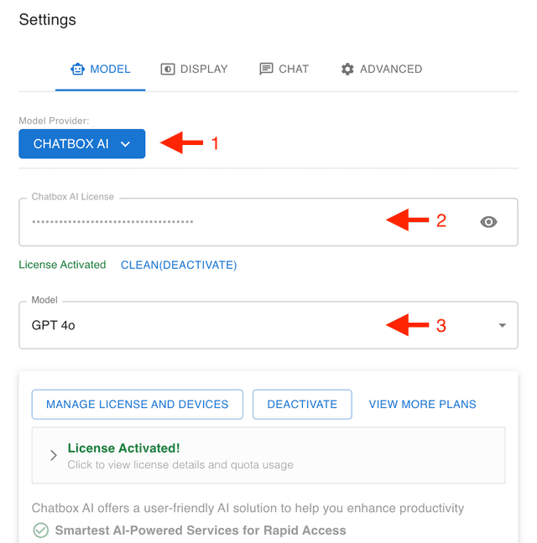
Task: Toggle license visibility with the eye icon
Action: point(488,221)
